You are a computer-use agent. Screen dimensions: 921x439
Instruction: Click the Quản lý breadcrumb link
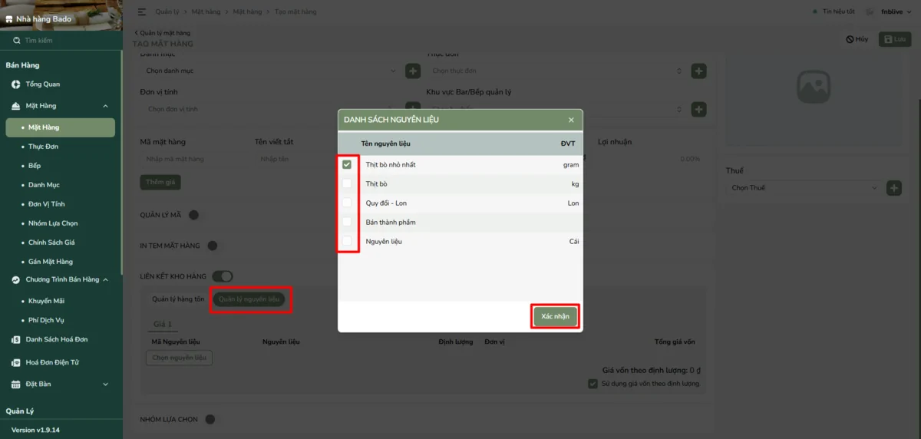coord(167,12)
